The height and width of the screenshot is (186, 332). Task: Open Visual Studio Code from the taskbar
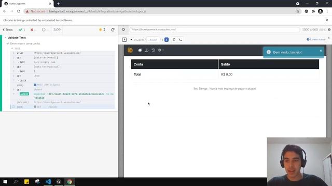(48, 181)
